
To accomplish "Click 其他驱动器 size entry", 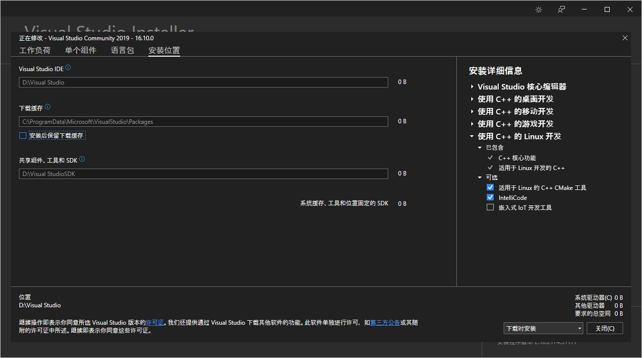I will [x=599, y=305].
